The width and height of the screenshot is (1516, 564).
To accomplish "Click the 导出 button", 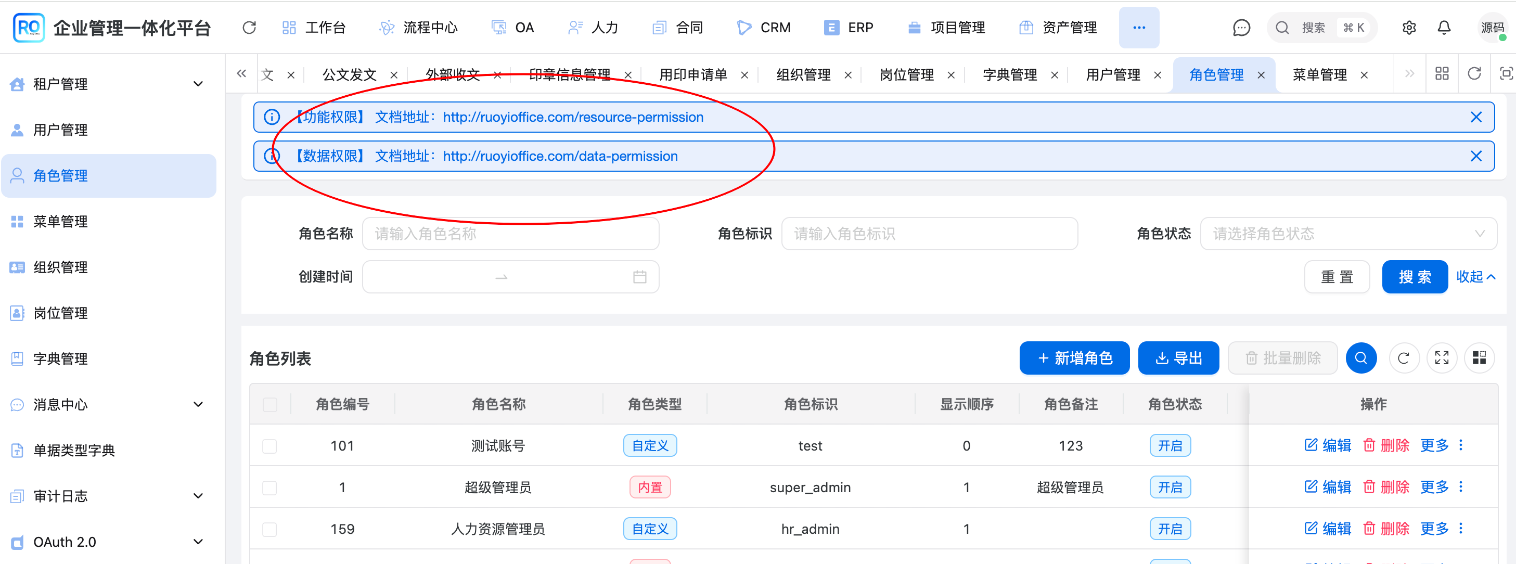I will click(x=1178, y=358).
